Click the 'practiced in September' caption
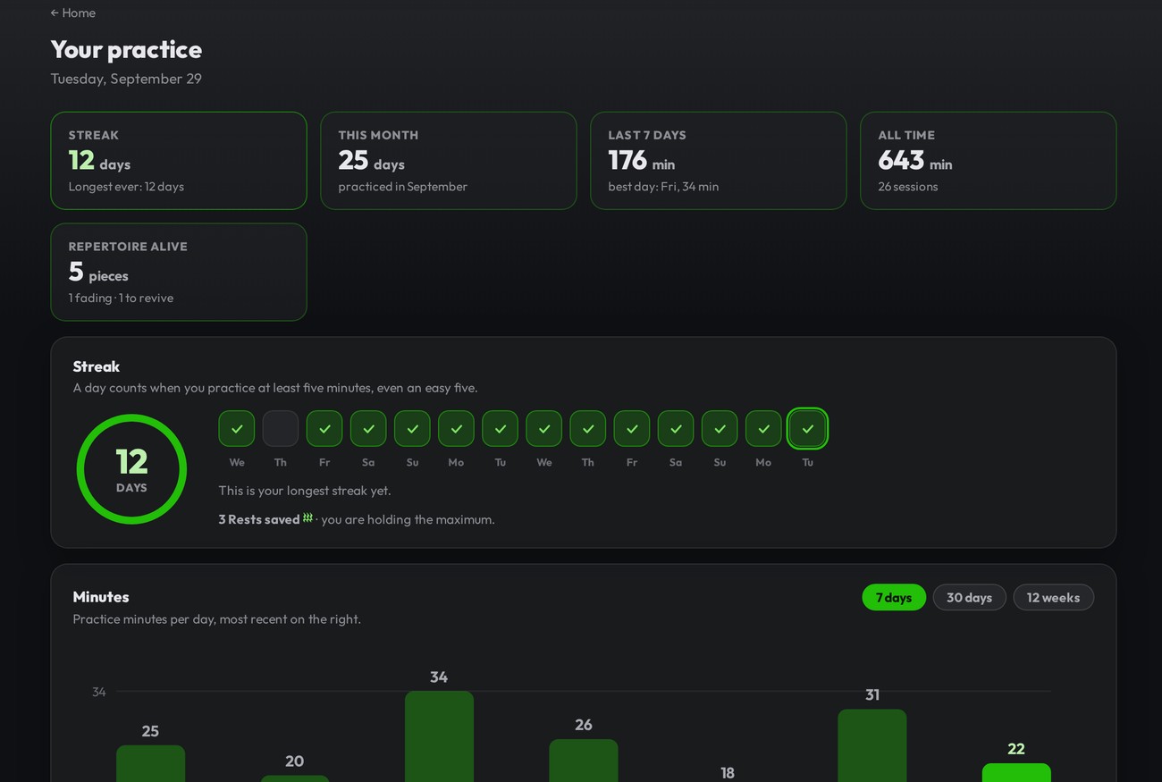This screenshot has height=782, width=1162. (x=403, y=187)
